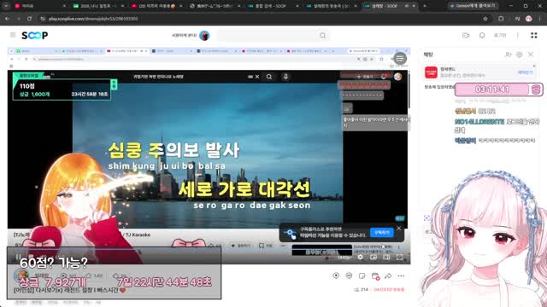Toggle fullscreen on the player
This screenshot has height=307, width=547.
click(x=399, y=258)
